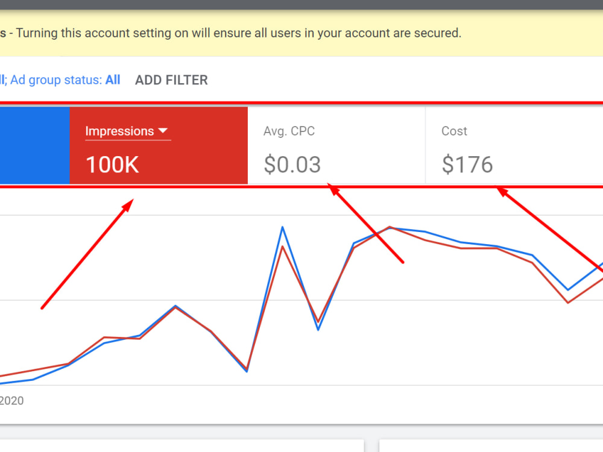The width and height of the screenshot is (603, 452).
Task: Click the $0.03 Avg. CPC value
Action: tap(292, 165)
